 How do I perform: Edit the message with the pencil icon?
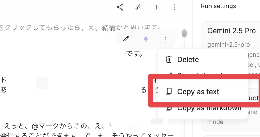[x=126, y=39]
